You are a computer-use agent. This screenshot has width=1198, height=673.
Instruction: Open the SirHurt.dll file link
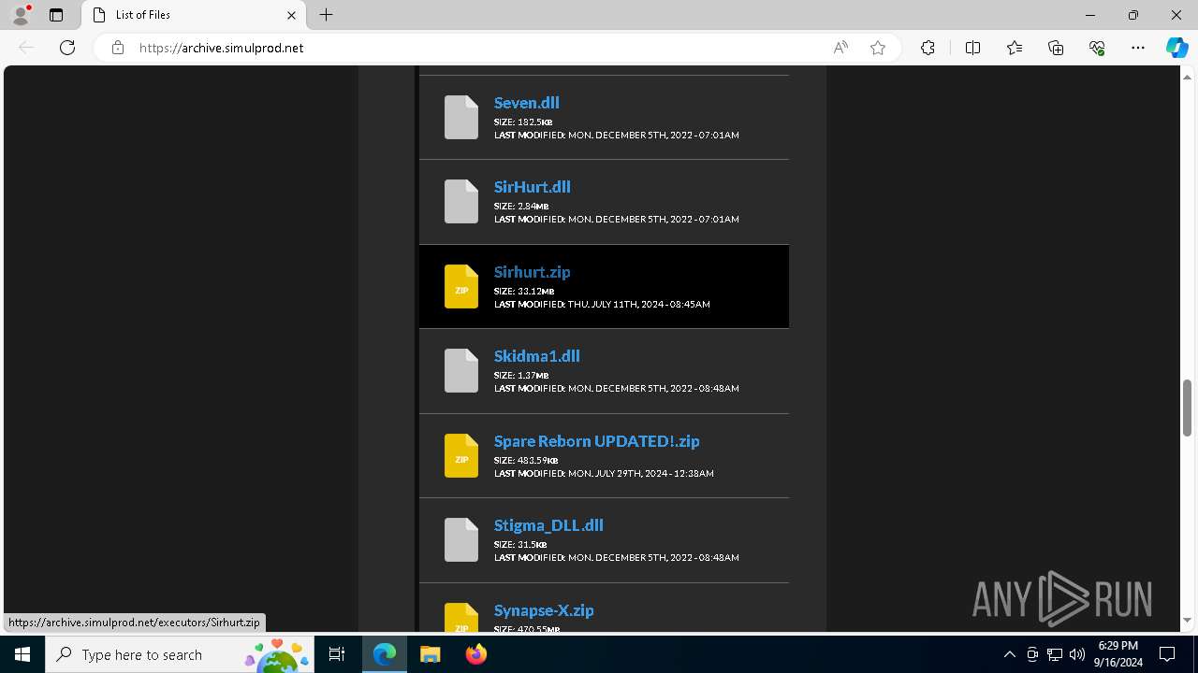(533, 187)
